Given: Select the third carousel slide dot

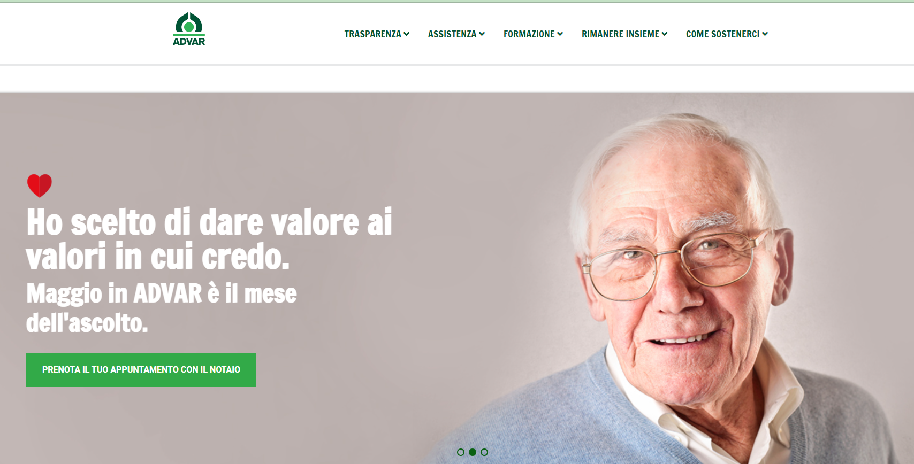Looking at the screenshot, I should pyautogui.click(x=484, y=452).
